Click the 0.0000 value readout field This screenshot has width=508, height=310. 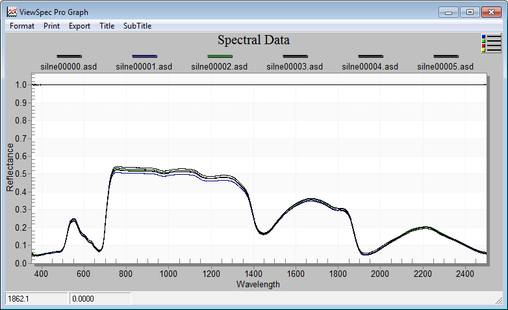coord(100,299)
